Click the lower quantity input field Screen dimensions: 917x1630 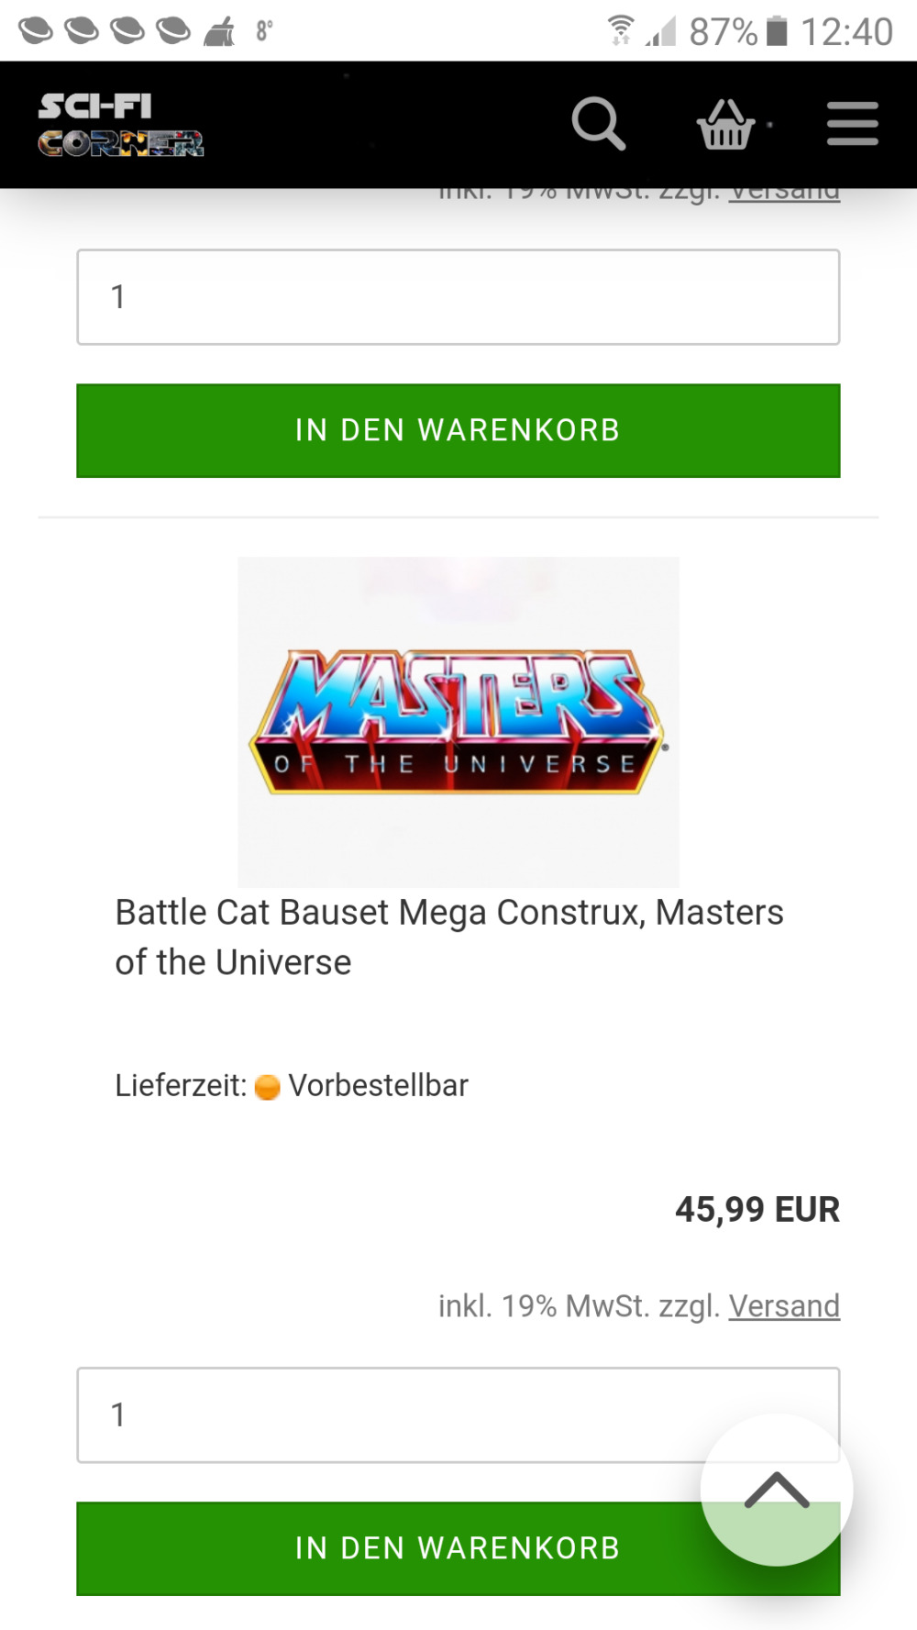(458, 1415)
